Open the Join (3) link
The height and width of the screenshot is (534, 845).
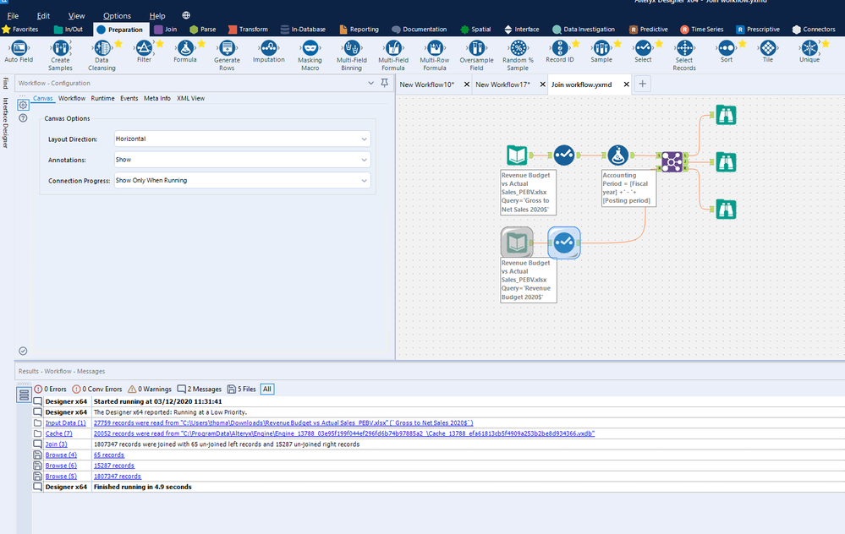tap(56, 444)
